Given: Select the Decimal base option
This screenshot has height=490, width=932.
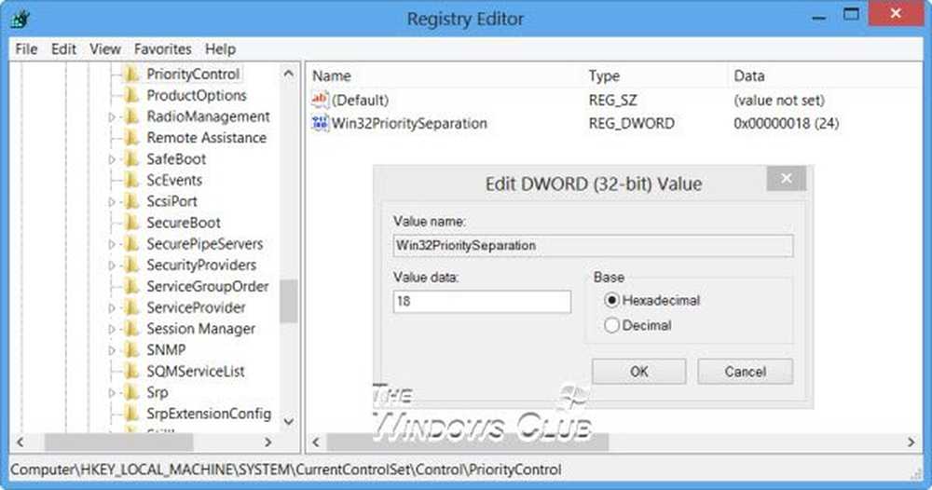Looking at the screenshot, I should pyautogui.click(x=612, y=325).
